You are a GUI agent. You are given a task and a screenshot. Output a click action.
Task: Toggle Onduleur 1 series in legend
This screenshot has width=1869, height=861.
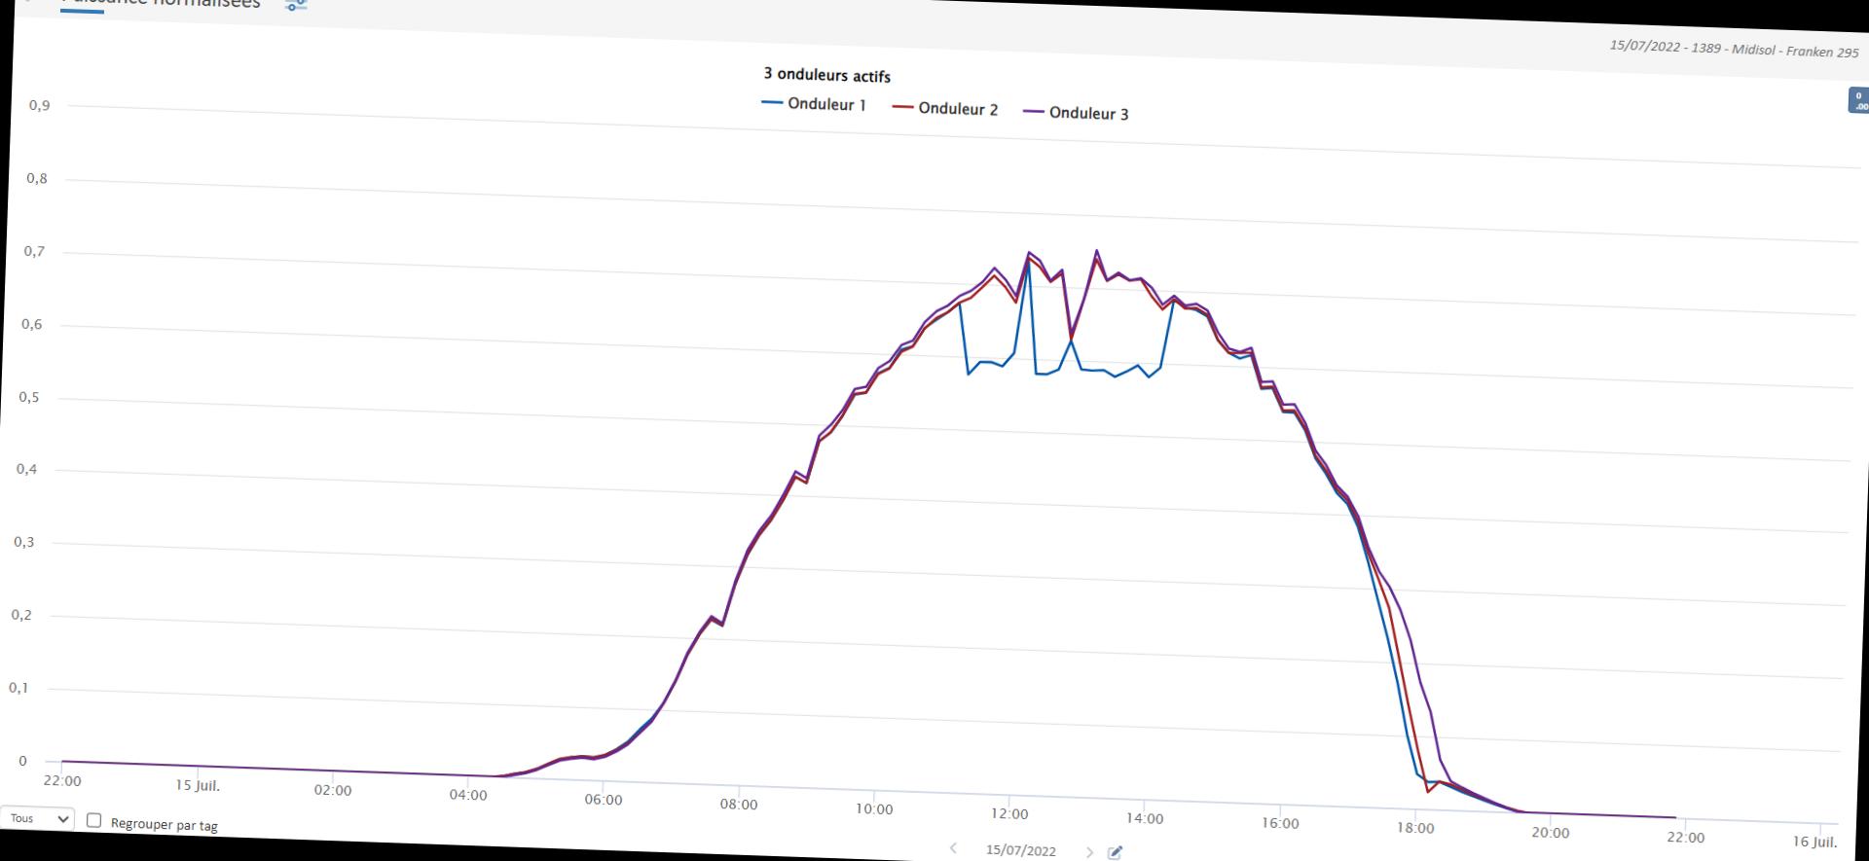(x=814, y=104)
